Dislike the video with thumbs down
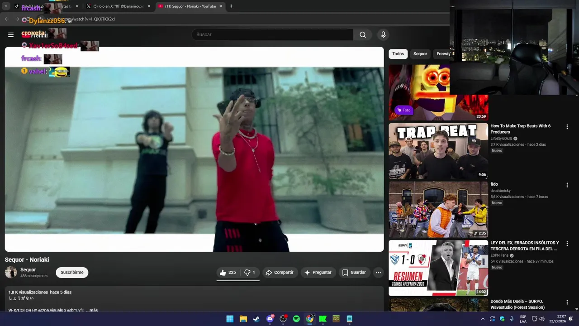This screenshot has height=326, width=579. (250, 273)
